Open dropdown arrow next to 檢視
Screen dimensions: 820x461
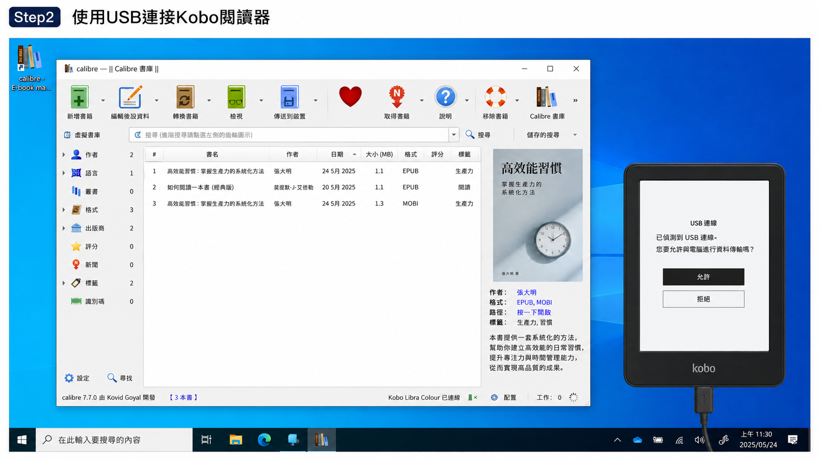point(261,100)
